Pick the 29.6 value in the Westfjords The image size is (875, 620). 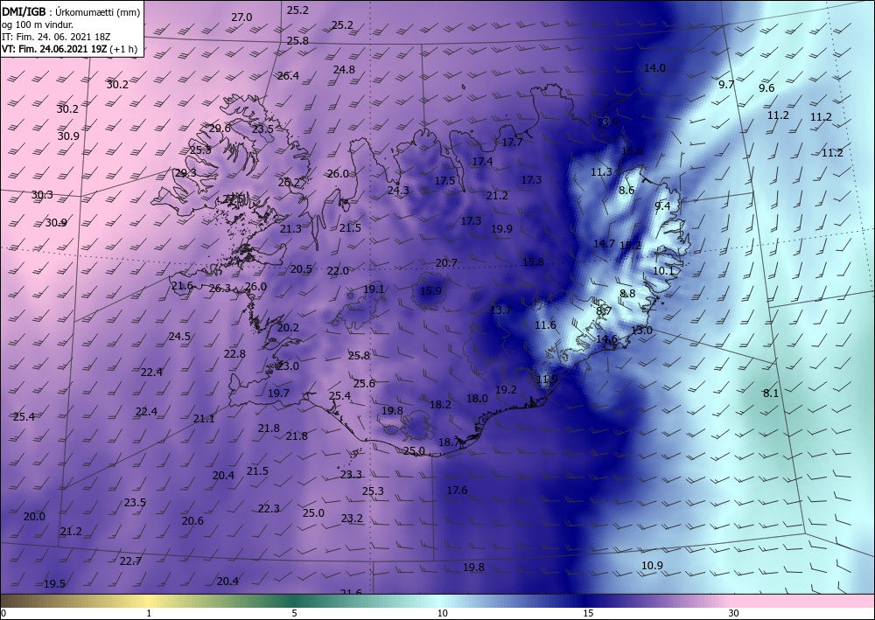(x=220, y=129)
